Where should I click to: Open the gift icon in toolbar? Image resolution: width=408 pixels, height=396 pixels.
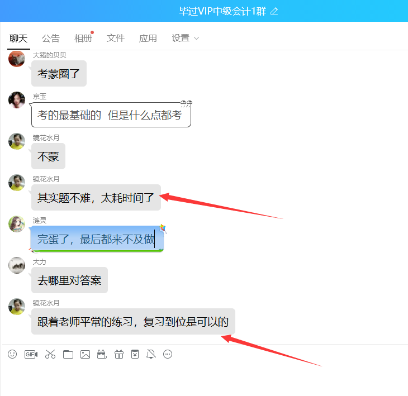tap(119, 354)
